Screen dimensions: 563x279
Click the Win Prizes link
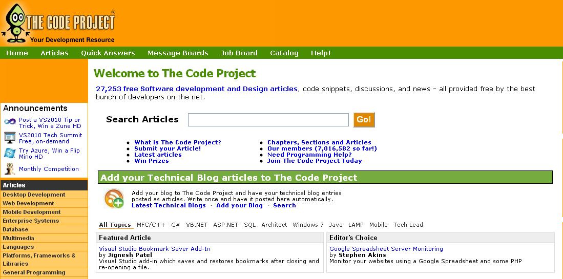[x=152, y=161]
